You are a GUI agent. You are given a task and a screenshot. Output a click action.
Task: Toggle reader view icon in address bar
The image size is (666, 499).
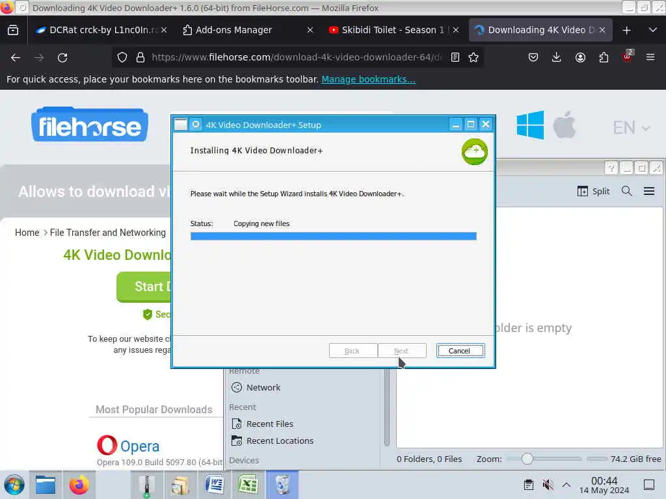[455, 57]
